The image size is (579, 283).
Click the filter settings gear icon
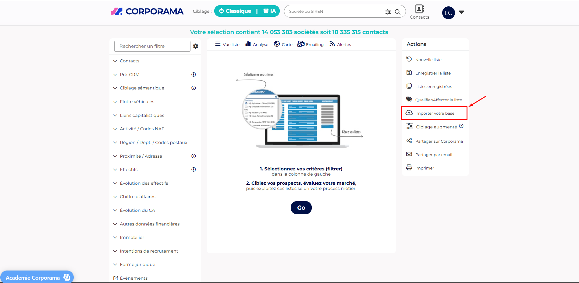[x=196, y=46]
